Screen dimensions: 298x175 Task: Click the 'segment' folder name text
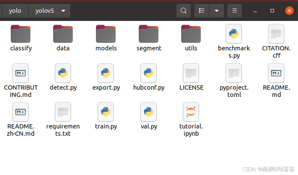click(x=149, y=49)
